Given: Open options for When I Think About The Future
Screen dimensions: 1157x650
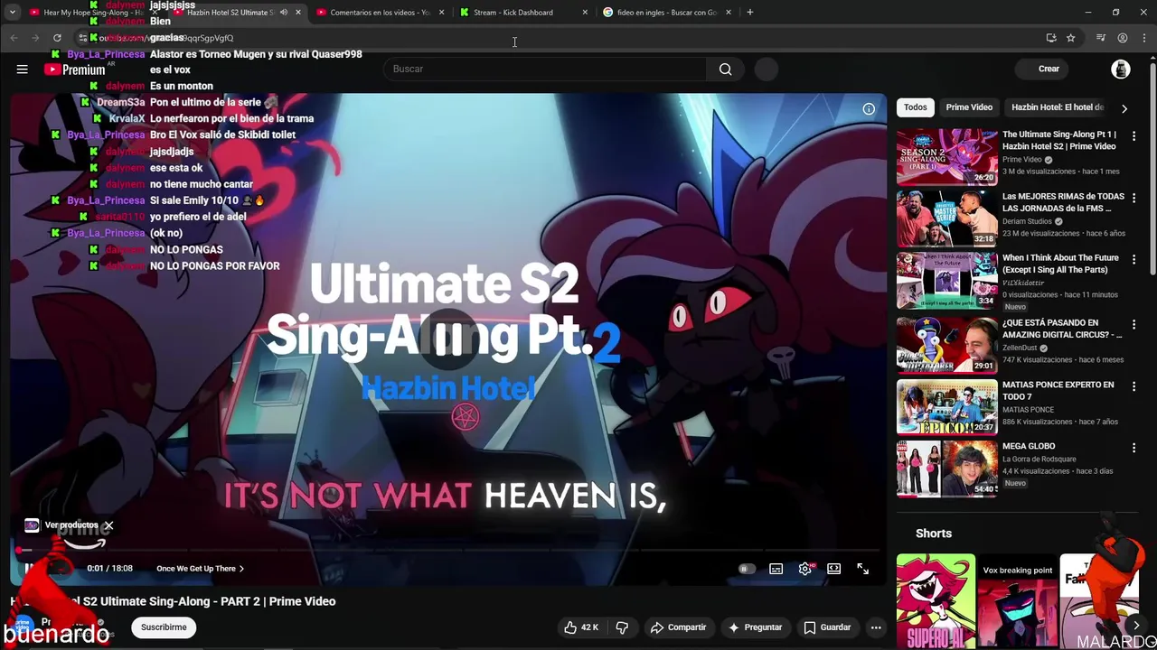Looking at the screenshot, I should [x=1133, y=259].
